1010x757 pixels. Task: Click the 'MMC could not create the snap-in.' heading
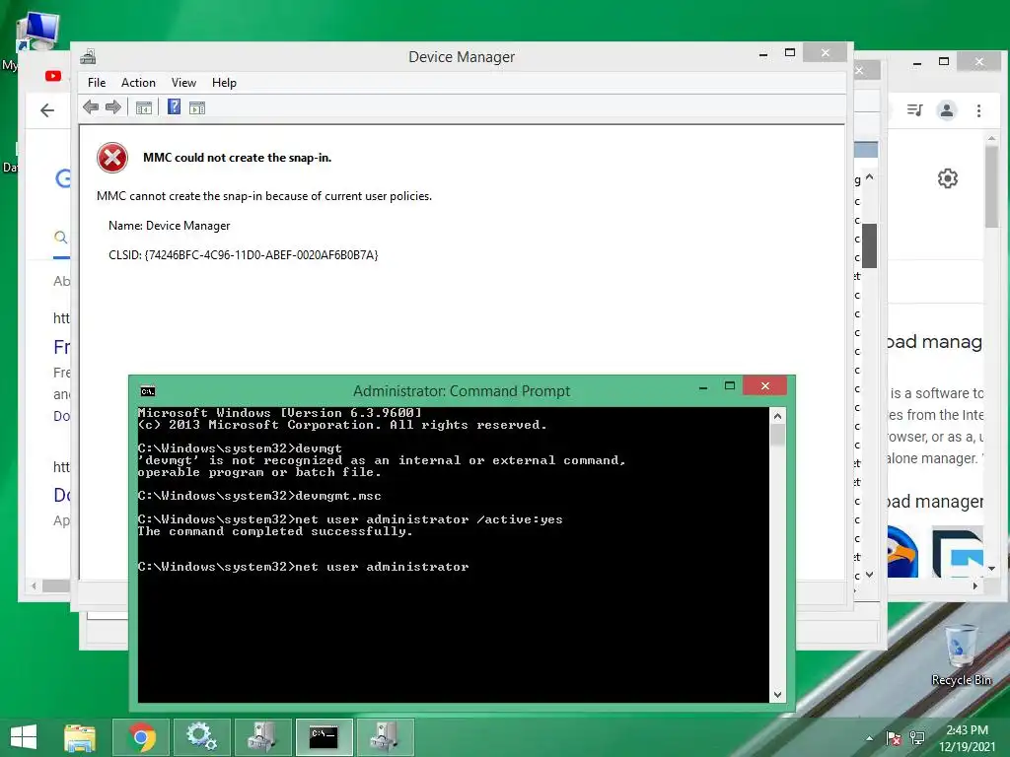point(237,158)
